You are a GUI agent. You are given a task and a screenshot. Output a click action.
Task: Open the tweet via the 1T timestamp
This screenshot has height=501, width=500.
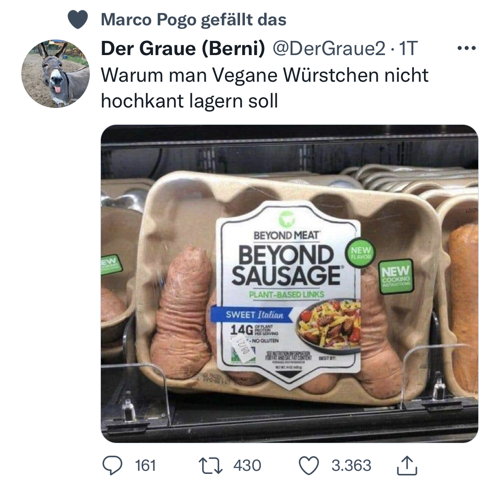pos(408,48)
